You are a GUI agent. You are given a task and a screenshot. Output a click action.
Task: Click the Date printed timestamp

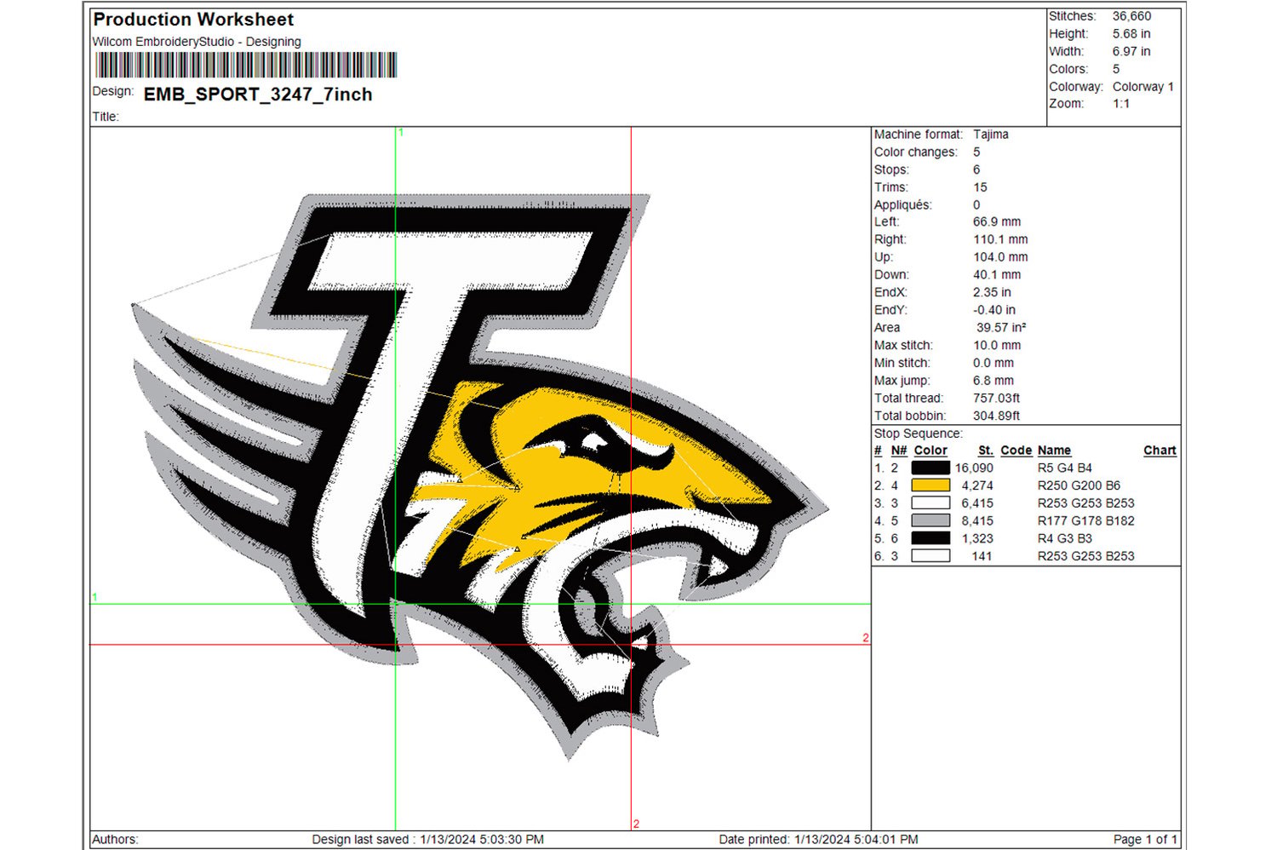tap(819, 840)
